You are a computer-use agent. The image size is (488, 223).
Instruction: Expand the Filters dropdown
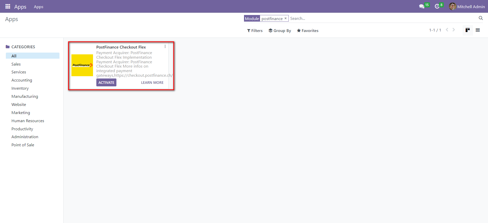[255, 31]
